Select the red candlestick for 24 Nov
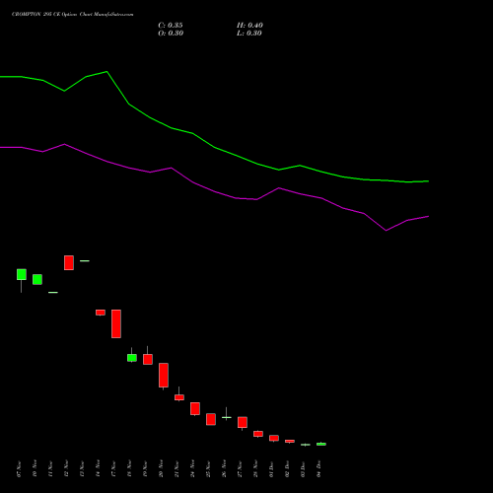The image size is (493, 493). point(195,408)
